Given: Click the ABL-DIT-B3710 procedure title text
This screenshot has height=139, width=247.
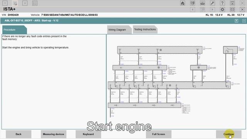Looking at the screenshot, I should 32,20.
